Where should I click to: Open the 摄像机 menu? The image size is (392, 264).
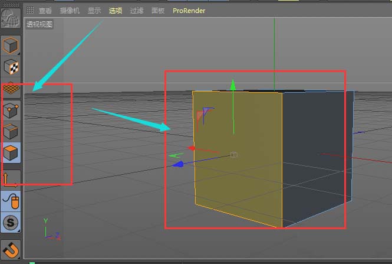70,11
